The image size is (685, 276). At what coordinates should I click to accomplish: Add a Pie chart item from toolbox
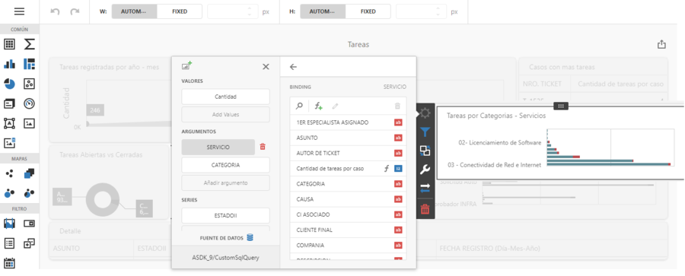(x=10, y=84)
